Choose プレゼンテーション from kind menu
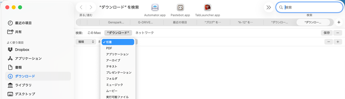 (x=118, y=73)
